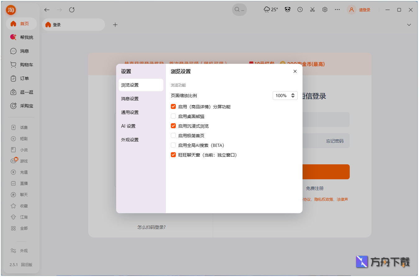
Task: Open 采购宝 in the sidebar
Action: click(x=21, y=106)
